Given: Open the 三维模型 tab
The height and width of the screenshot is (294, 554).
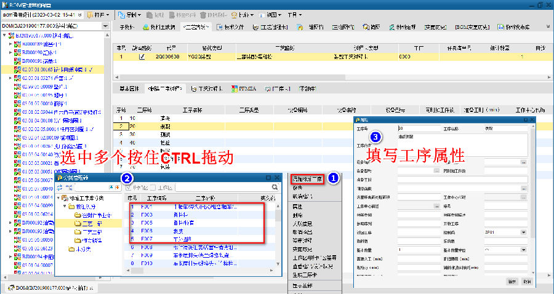Looking at the screenshot, I should (x=343, y=27).
